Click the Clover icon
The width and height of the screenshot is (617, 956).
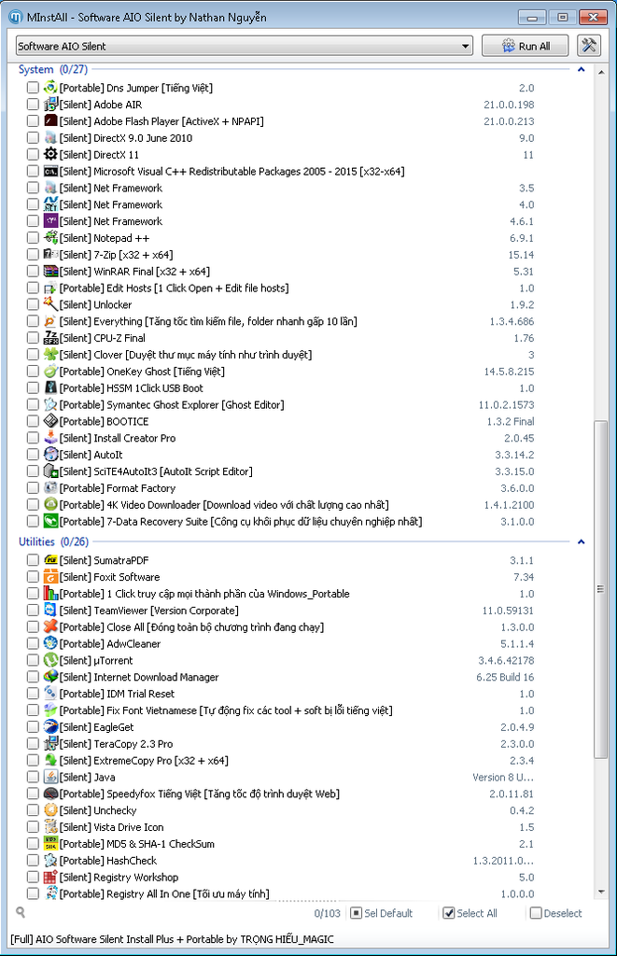pos(50,354)
